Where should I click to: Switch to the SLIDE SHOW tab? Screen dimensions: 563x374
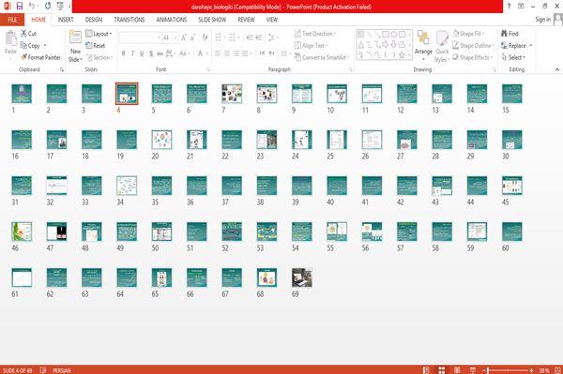coord(212,20)
